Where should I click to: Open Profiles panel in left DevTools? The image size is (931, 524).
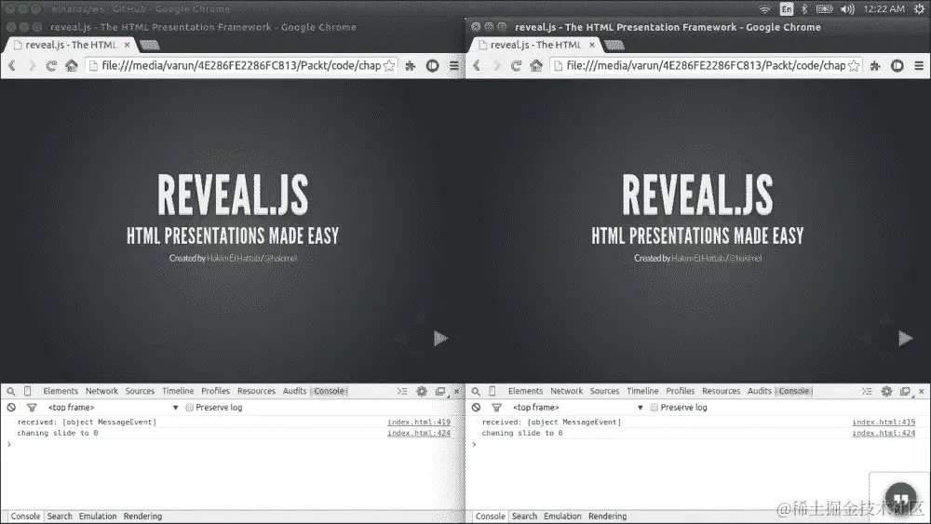[216, 391]
